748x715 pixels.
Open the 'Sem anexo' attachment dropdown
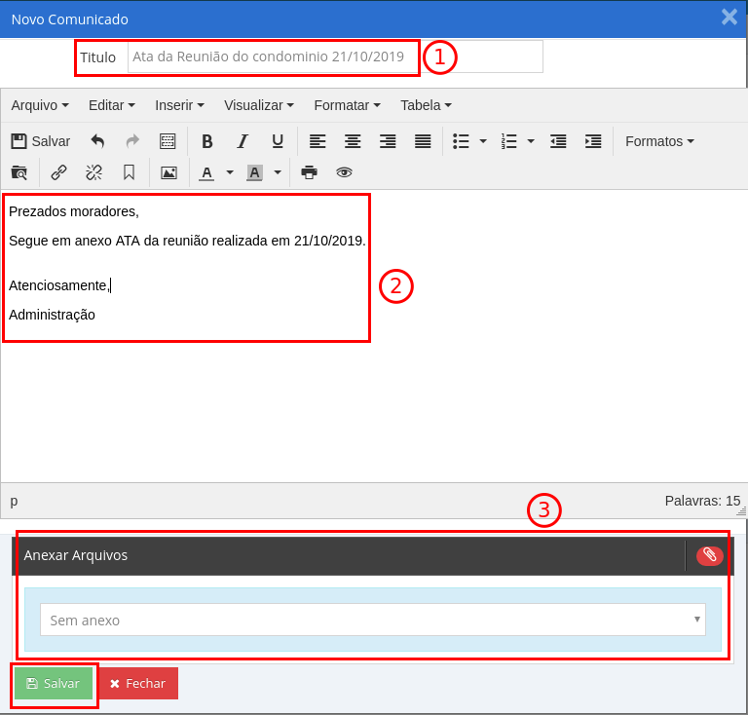[373, 620]
